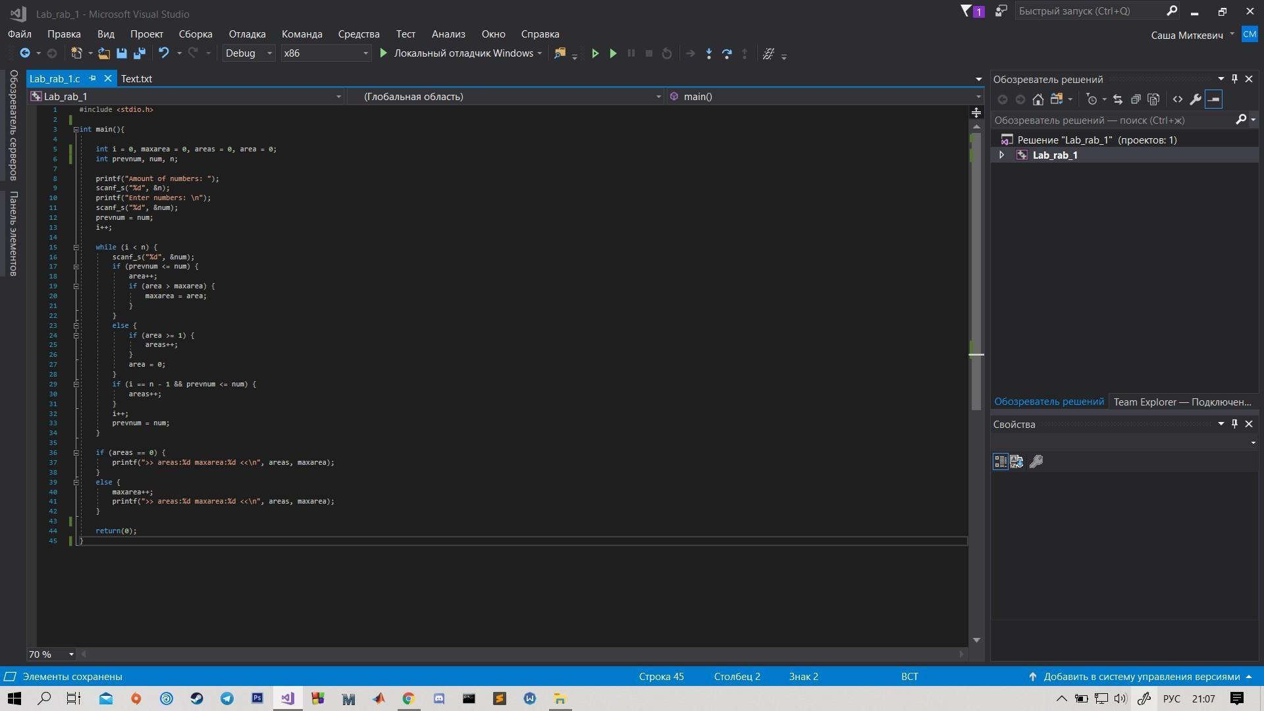This screenshot has height=711, width=1264.
Task: Expand the Lab_rab_1 project node
Action: click(x=1002, y=155)
